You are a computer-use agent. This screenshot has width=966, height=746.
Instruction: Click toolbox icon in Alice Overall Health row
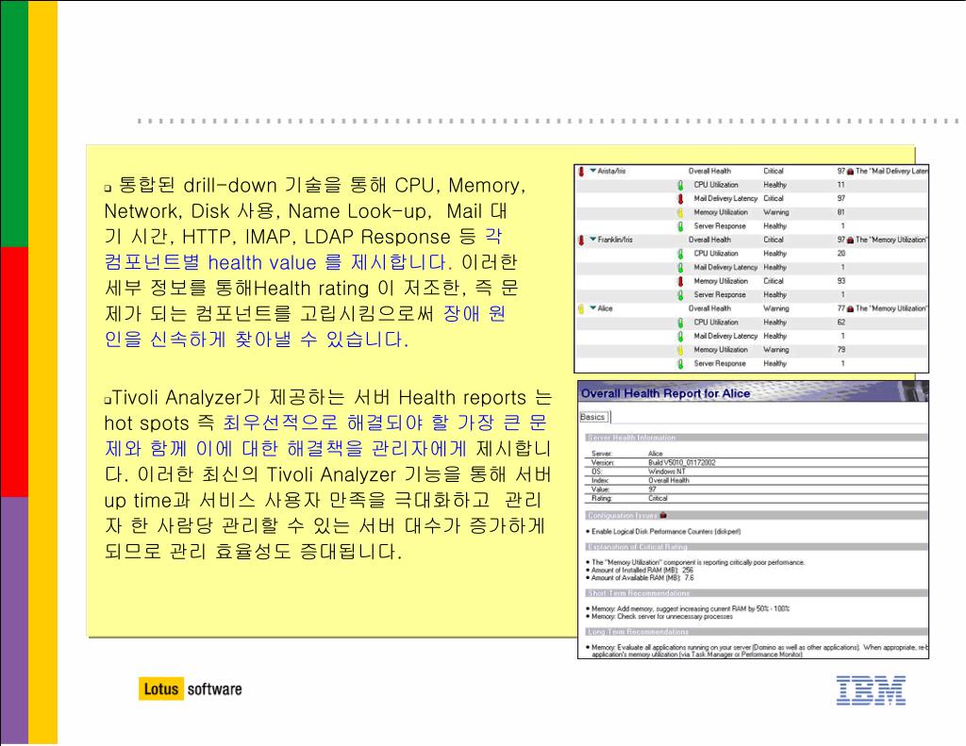(x=850, y=308)
